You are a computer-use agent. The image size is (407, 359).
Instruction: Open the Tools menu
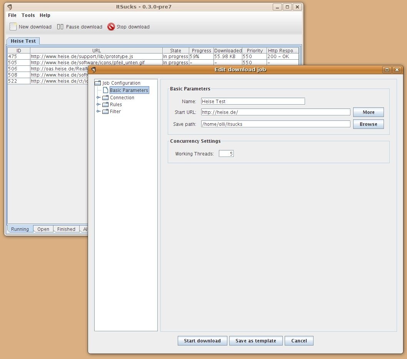click(28, 15)
